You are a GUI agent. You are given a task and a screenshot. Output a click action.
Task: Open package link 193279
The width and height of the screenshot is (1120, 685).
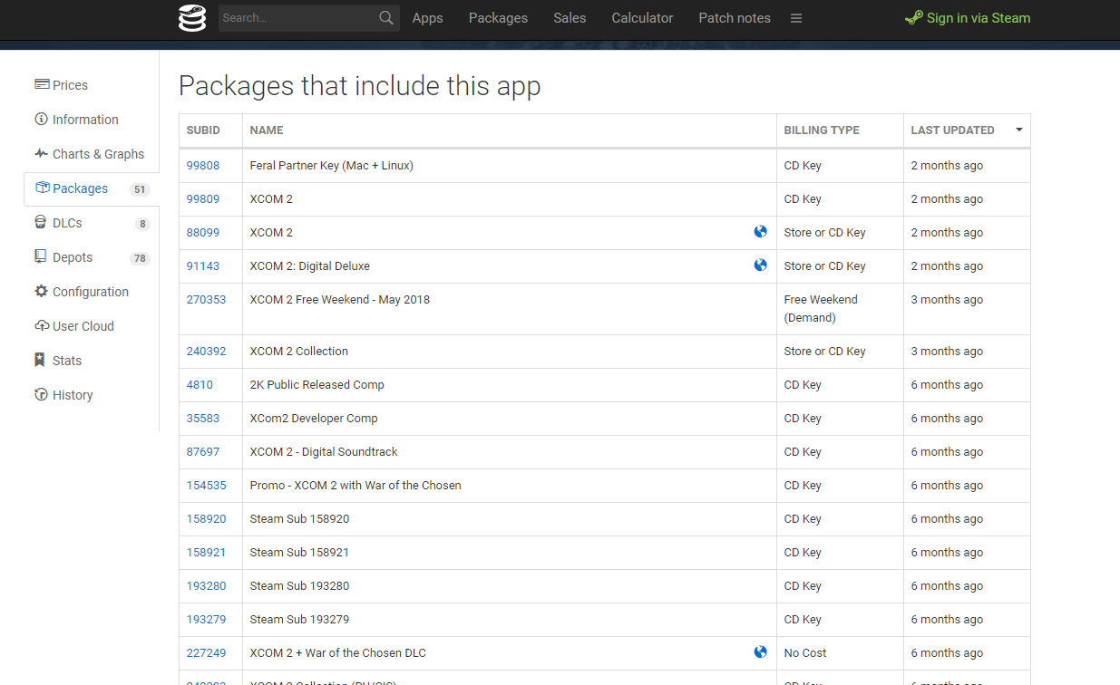click(206, 620)
